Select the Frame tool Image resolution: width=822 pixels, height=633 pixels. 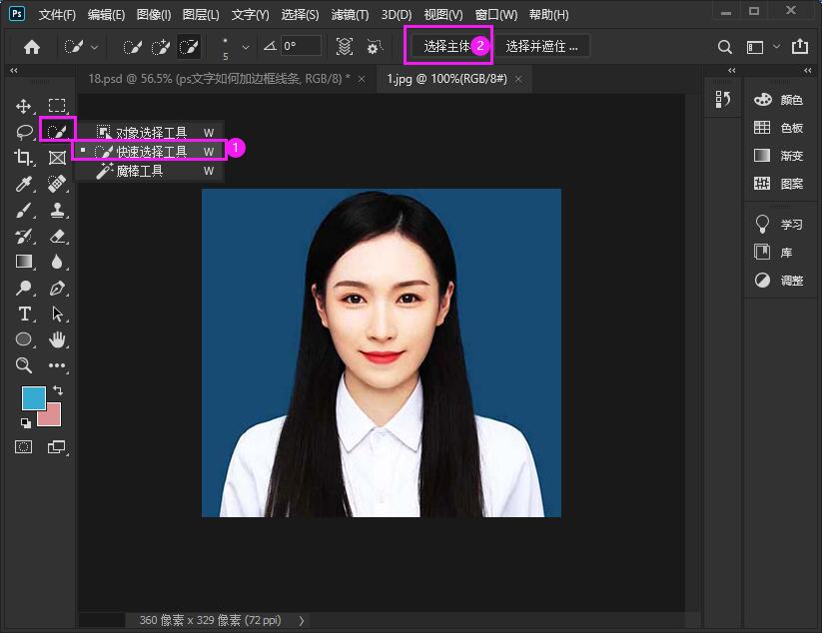57,157
